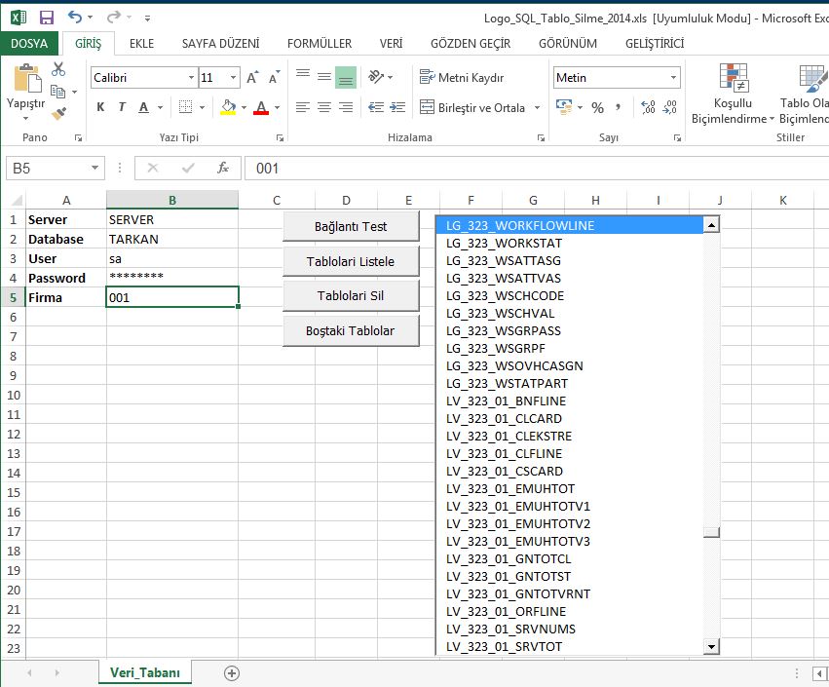Decrease font size with the smaller A

click(x=274, y=78)
